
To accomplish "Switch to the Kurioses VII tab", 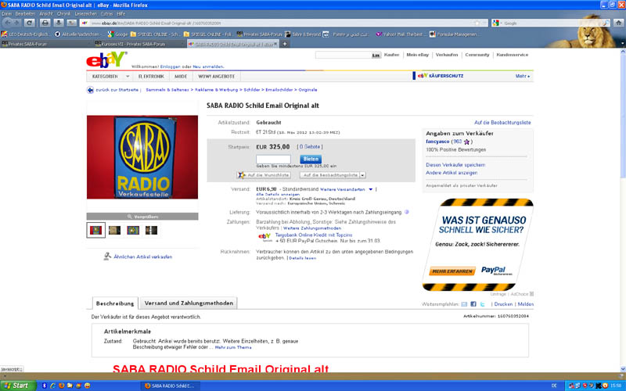I will [x=139, y=44].
